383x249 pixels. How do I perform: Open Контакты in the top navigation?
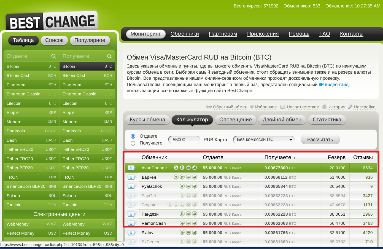pyautogui.click(x=352, y=34)
